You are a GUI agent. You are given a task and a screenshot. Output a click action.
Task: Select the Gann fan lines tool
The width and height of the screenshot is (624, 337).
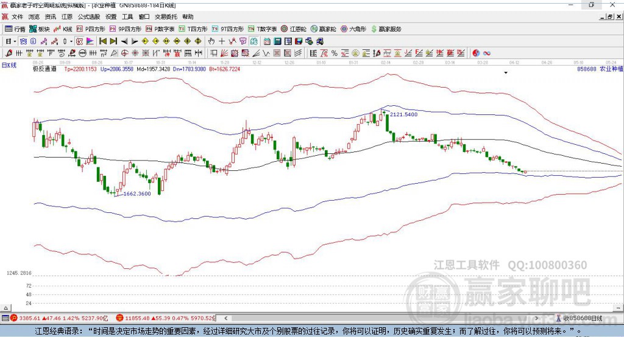(x=224, y=54)
